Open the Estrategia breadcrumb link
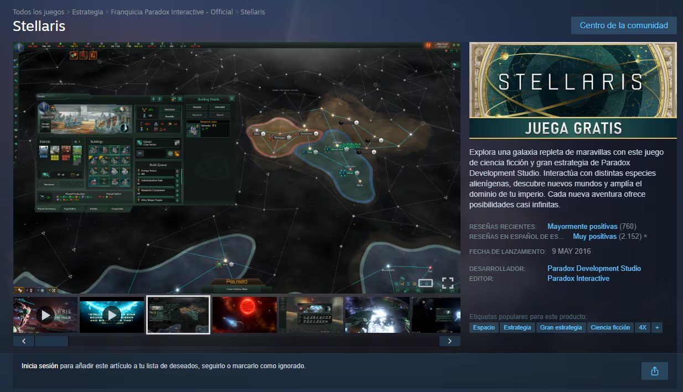This screenshot has height=392, width=683. tap(87, 12)
